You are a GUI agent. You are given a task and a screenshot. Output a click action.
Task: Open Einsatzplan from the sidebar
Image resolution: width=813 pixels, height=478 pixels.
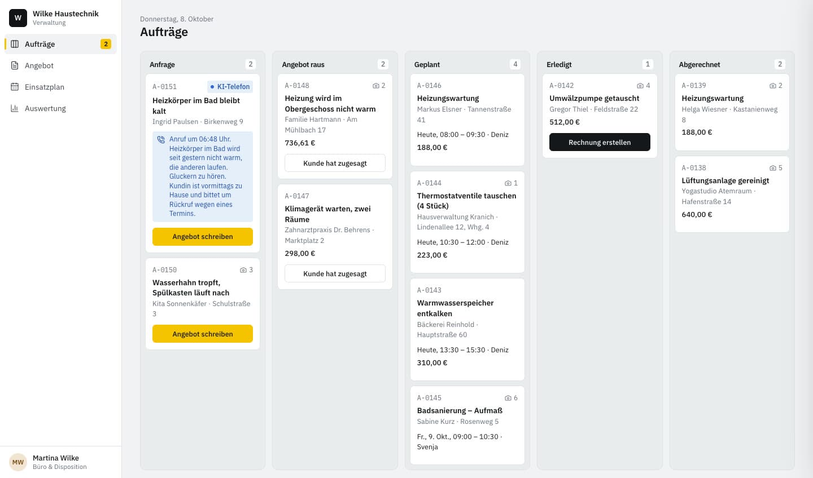coord(60,87)
